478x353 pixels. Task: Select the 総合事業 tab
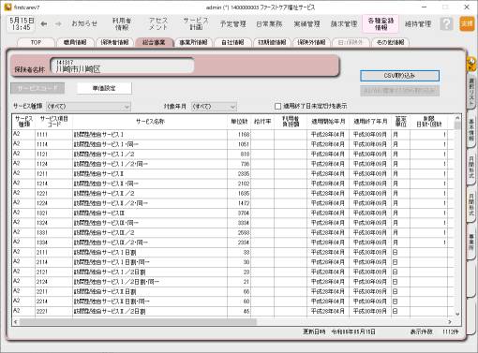click(154, 42)
